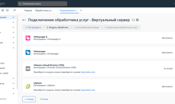
Task: Open the sidebar item ending in 'слуг'
Action: coord(2,63)
